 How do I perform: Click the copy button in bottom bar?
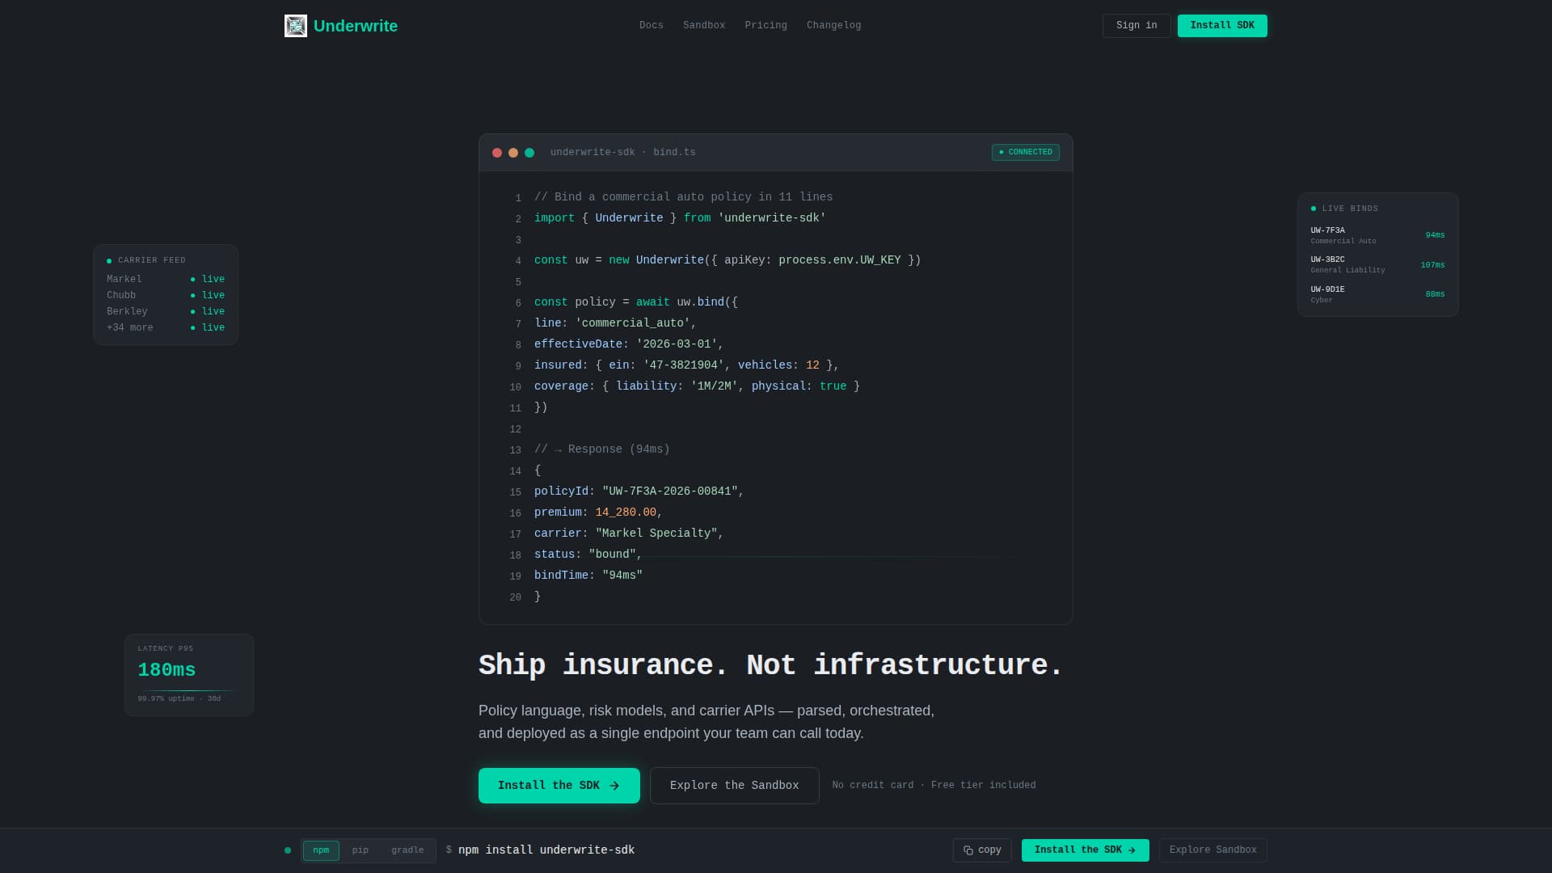982,850
